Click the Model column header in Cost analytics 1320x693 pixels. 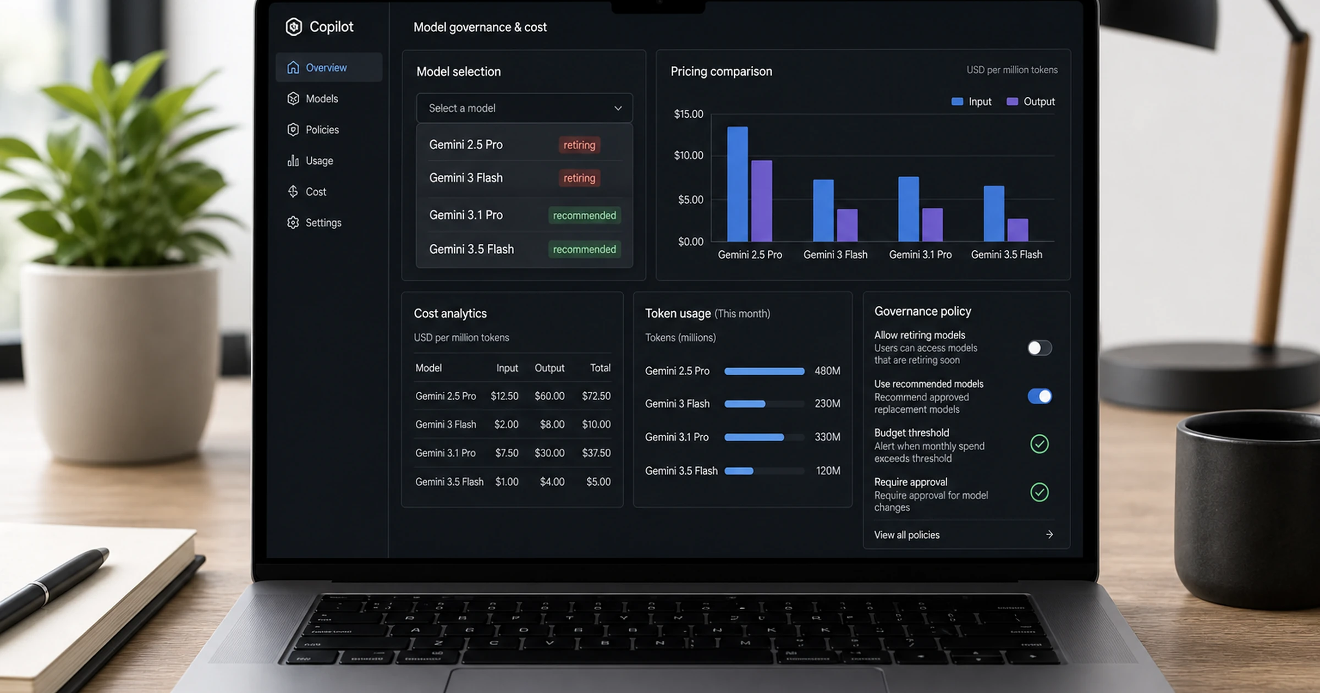pyautogui.click(x=428, y=368)
